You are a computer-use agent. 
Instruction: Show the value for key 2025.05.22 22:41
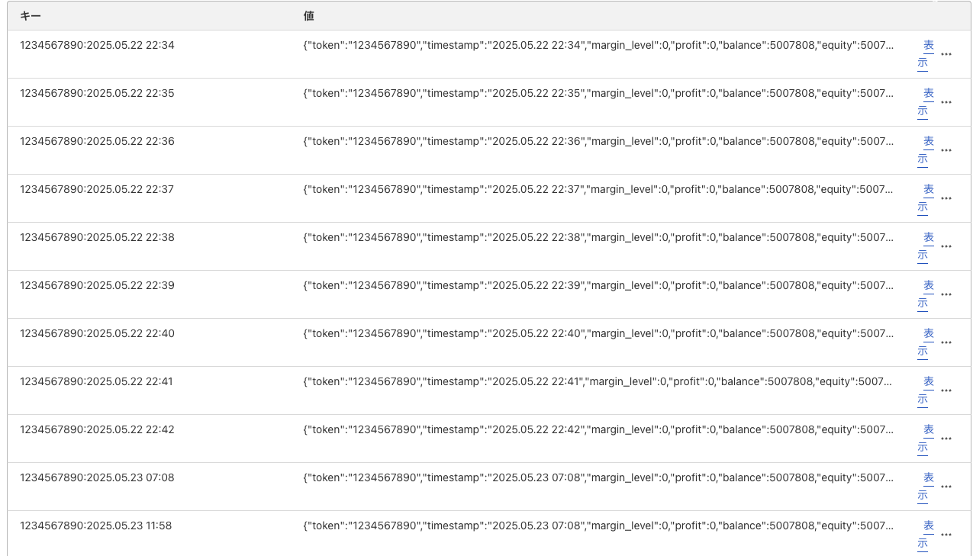[926, 390]
